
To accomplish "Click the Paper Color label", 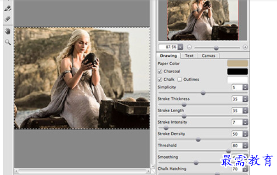I will (169, 63).
